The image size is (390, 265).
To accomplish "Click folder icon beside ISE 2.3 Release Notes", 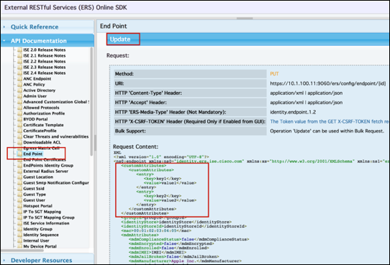I will tap(19, 68).
